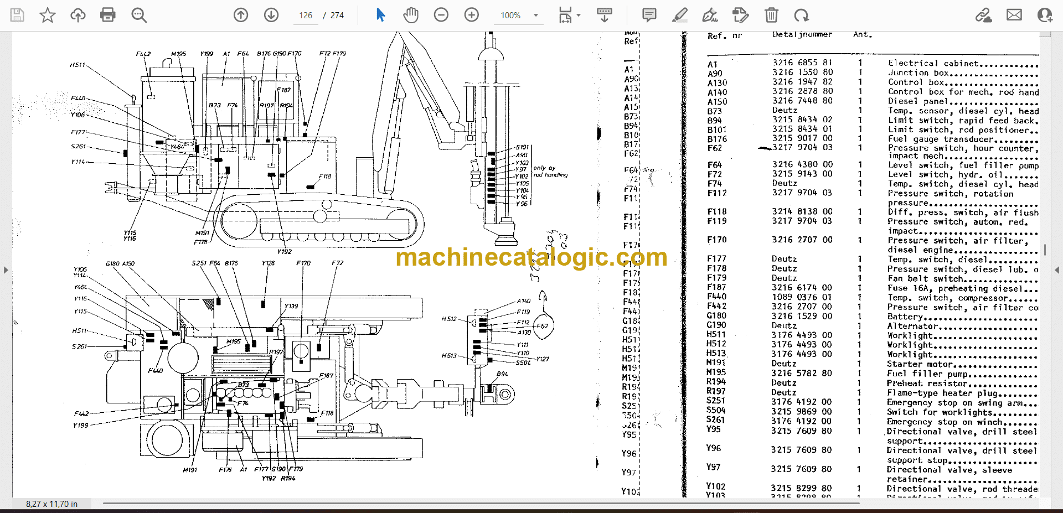
Task: Click the "Flame-type heater plug" description
Action: pos(942,393)
